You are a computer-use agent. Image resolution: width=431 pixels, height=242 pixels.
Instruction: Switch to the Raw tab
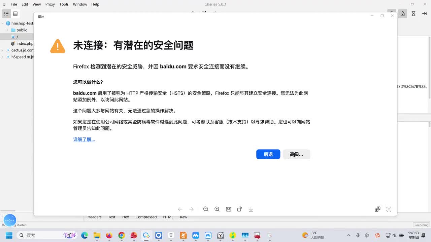(x=184, y=217)
